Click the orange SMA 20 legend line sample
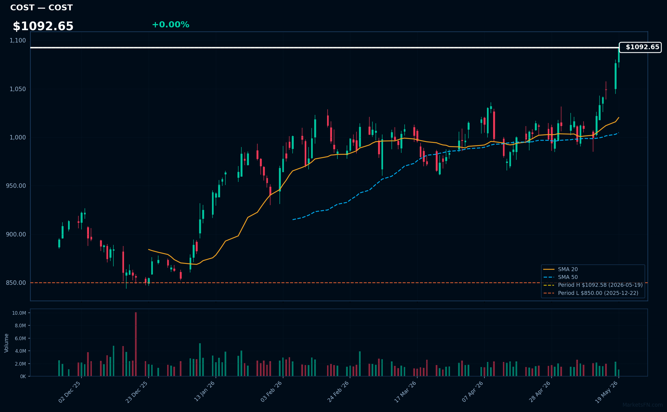This screenshot has height=412, width=667. click(549, 269)
